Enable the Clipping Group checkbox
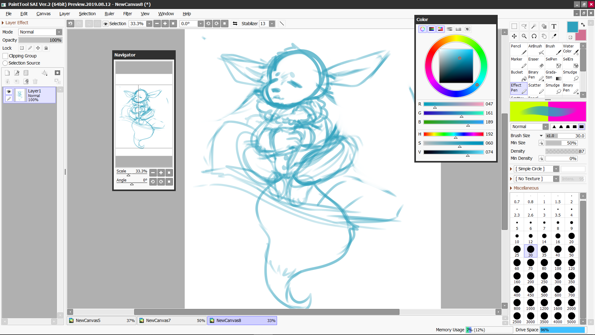The height and width of the screenshot is (335, 595). click(x=5, y=56)
